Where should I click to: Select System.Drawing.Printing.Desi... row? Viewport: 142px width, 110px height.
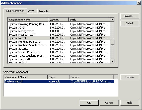click(x=59, y=24)
